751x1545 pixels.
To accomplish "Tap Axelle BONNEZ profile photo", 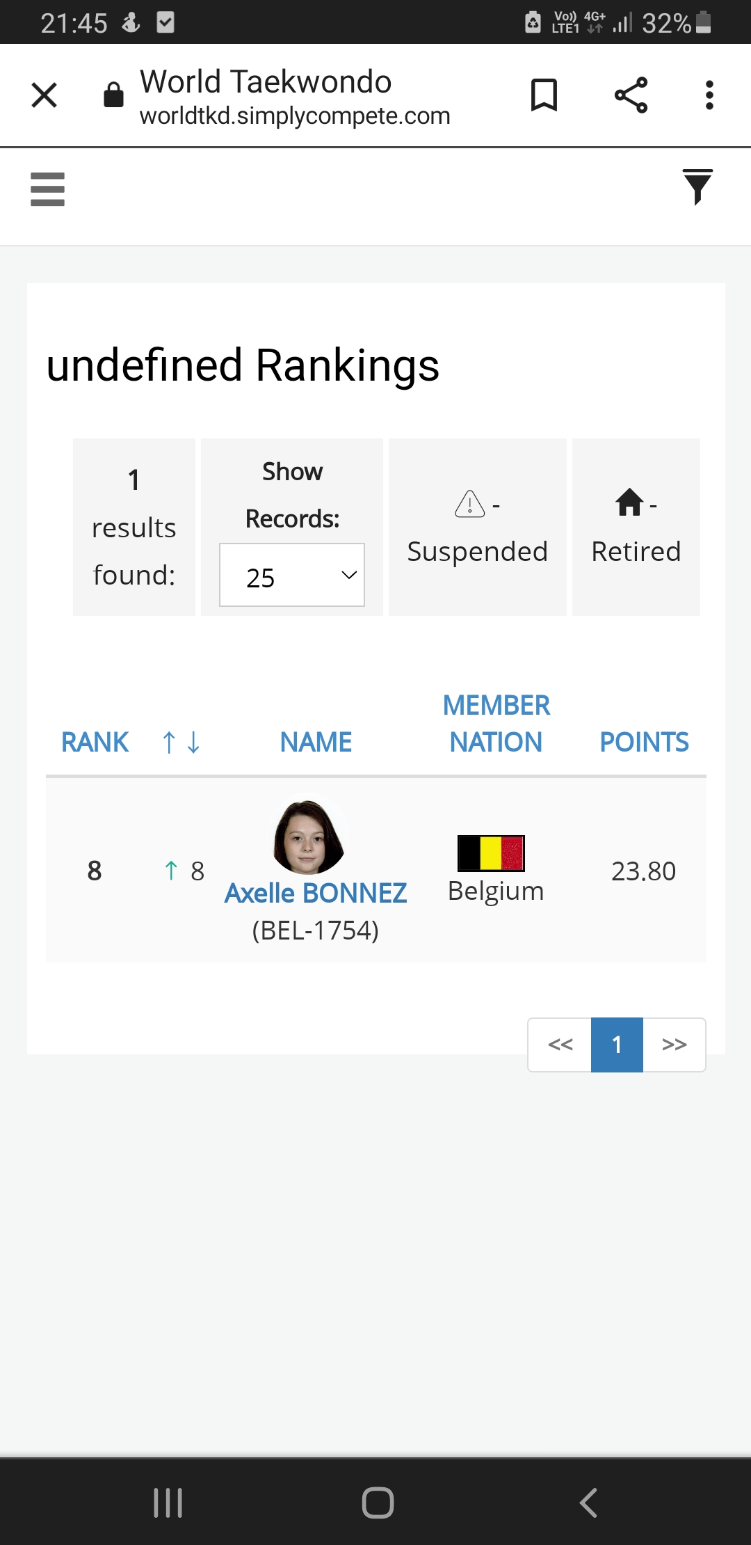I will click(x=309, y=835).
